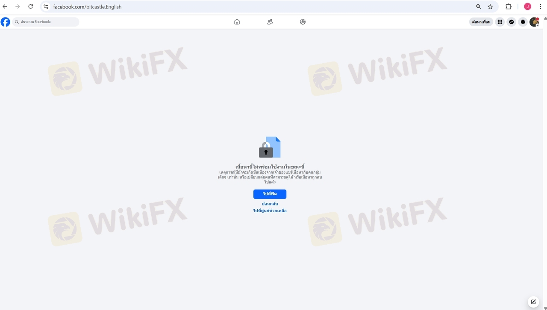Go back with the browser arrow
The height and width of the screenshot is (310, 547).
5,6
